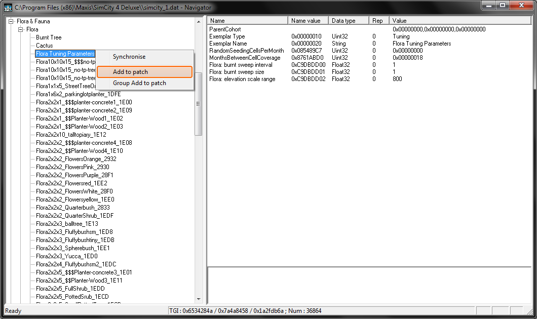Click the Navigator app icon in title bar
This screenshot has width=537, height=319.
tap(8, 7)
